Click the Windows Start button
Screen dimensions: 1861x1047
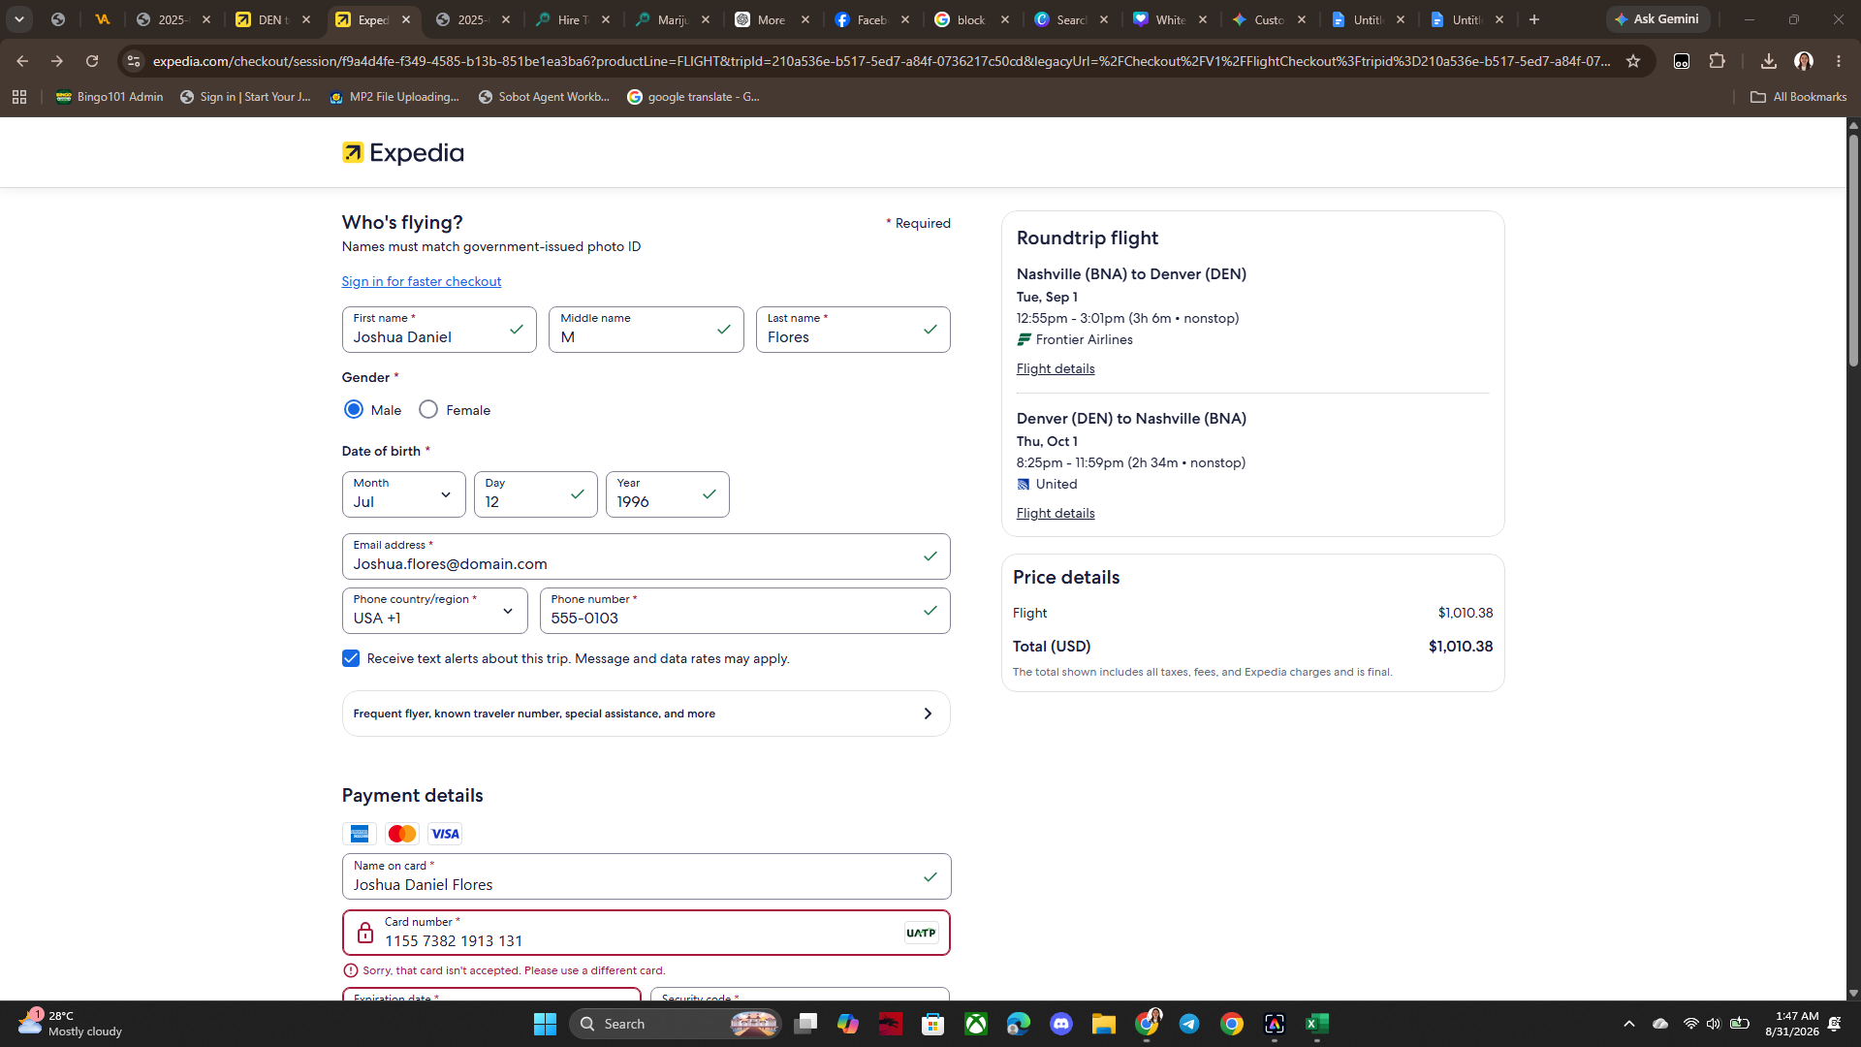pos(545,1024)
